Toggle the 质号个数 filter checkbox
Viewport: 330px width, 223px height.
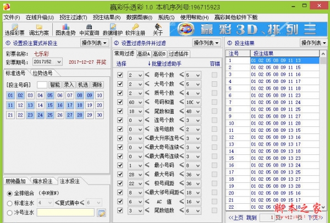120,93
